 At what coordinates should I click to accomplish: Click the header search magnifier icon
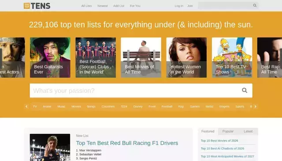pyautogui.click(x=255, y=6)
